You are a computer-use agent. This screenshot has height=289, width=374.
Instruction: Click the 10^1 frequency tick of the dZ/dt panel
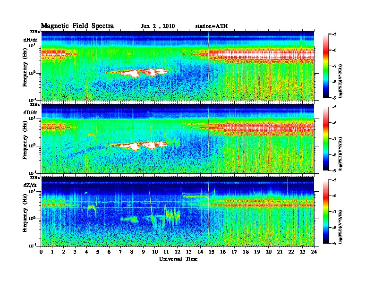[32, 191]
